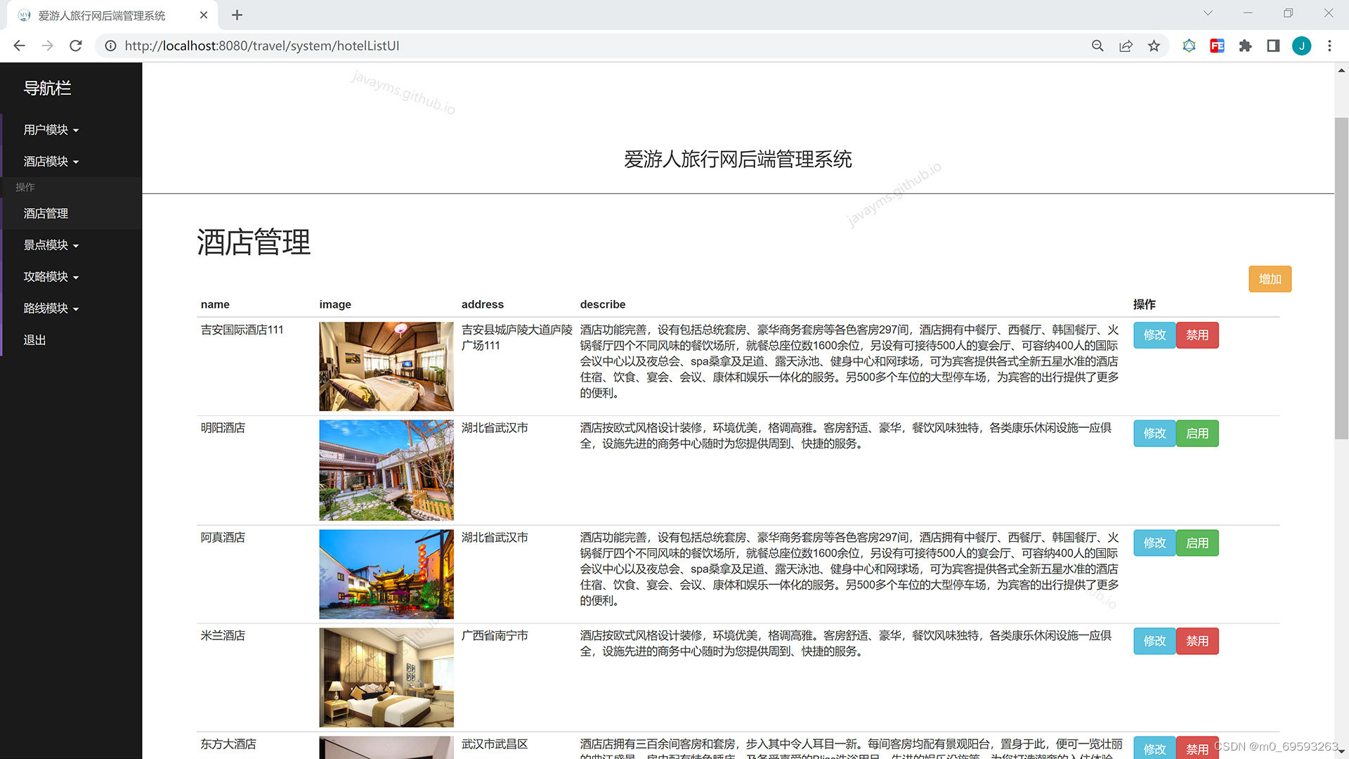Log out via 退出
1349x759 pixels.
[34, 339]
